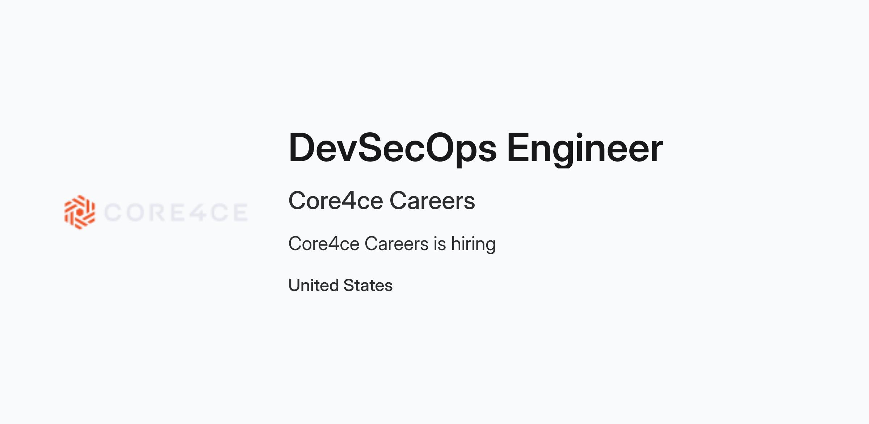Image resolution: width=869 pixels, height=424 pixels.
Task: Select the gray CORE4CE wordmark
Action: [176, 212]
